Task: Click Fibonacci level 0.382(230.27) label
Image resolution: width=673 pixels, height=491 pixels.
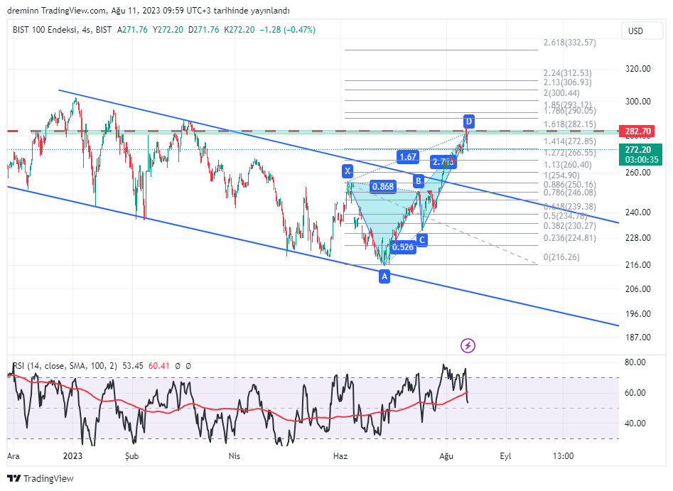Action: pos(569,226)
